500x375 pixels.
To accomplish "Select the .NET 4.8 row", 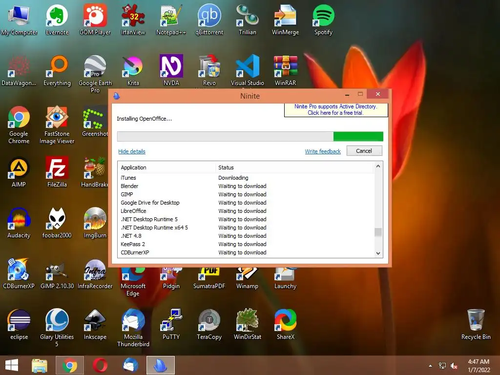I will tap(246, 236).
